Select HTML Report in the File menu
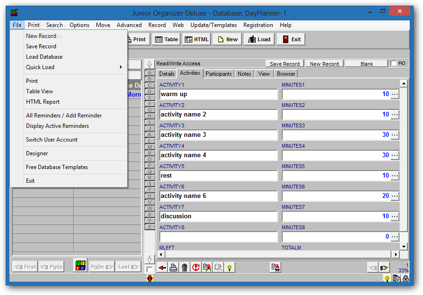The width and height of the screenshot is (423, 295). click(43, 102)
